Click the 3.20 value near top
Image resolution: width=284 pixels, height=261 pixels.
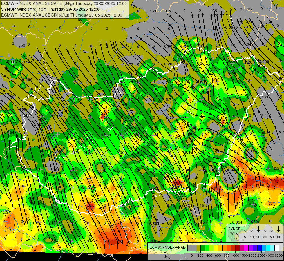(153, 11)
